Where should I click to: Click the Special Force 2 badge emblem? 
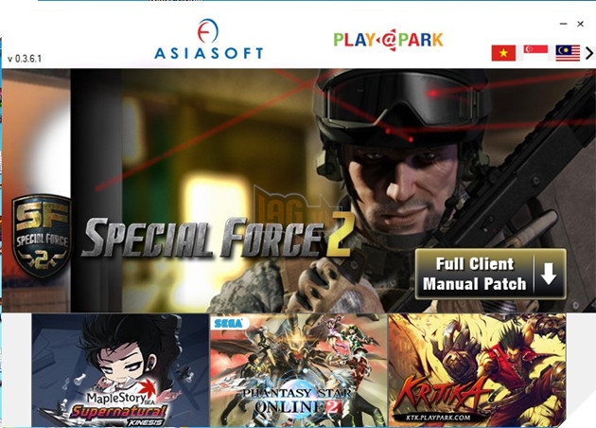point(42,236)
